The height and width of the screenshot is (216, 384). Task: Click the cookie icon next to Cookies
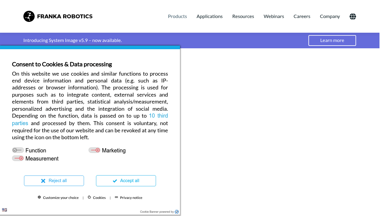[x=89, y=197]
